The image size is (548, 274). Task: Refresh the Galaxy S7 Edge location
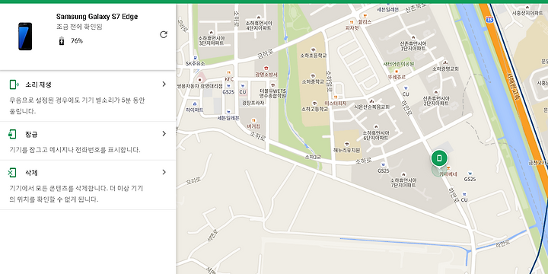pos(163,34)
